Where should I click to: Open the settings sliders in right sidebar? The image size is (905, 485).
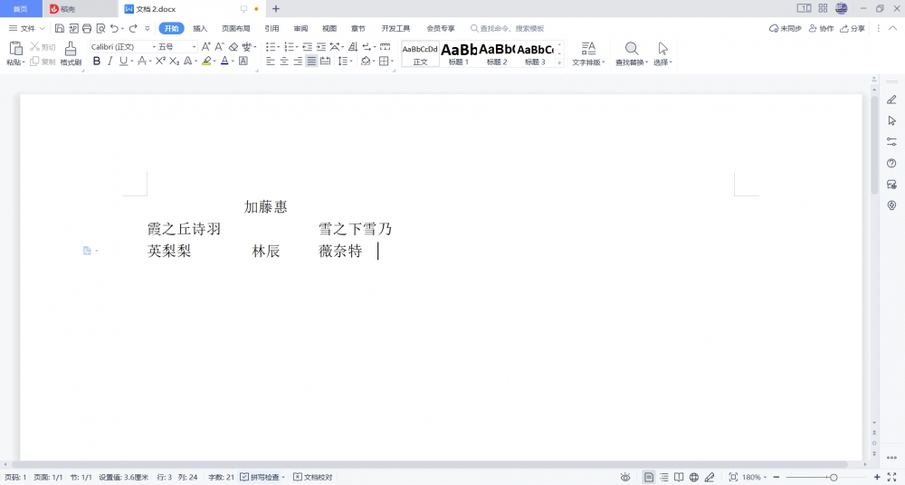[891, 141]
